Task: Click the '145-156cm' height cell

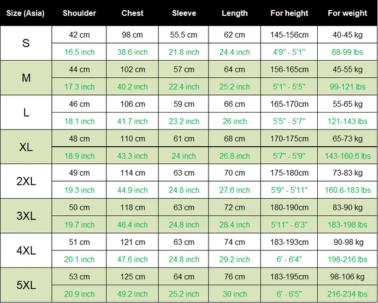Action: point(289,35)
